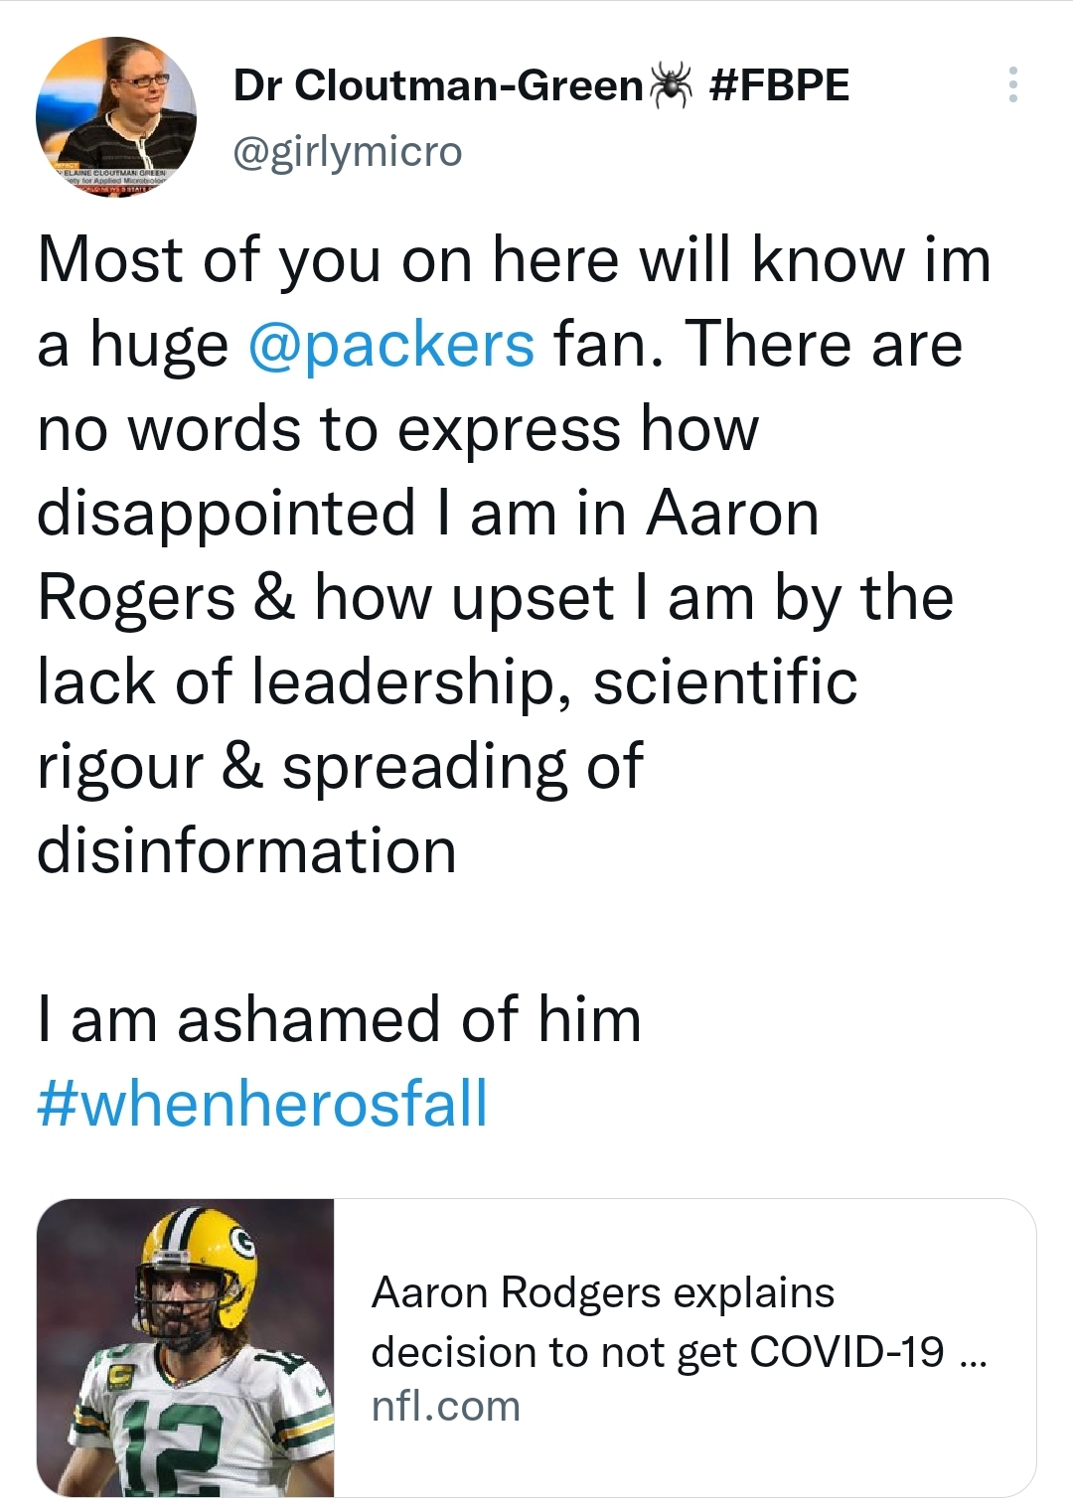
Task: Click the quarterback photo in the link card
Action: 186,1347
